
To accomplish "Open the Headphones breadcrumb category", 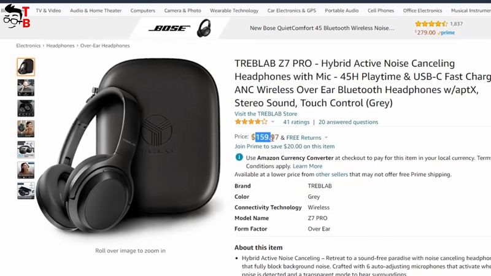I will click(60, 45).
